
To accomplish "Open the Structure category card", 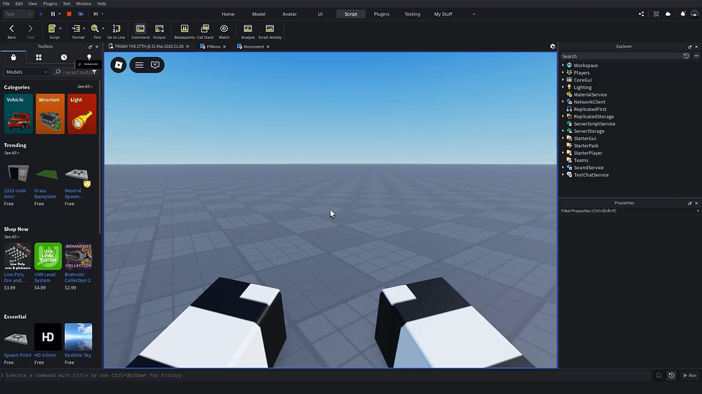I will pos(50,114).
